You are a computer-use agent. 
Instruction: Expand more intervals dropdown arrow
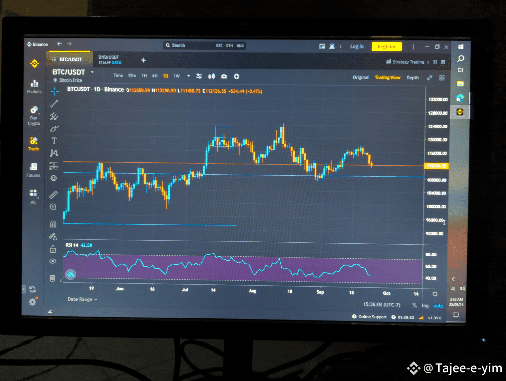(x=188, y=76)
